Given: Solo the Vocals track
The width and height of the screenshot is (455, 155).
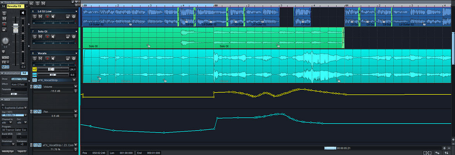Looking at the screenshot, I should click(x=35, y=59).
